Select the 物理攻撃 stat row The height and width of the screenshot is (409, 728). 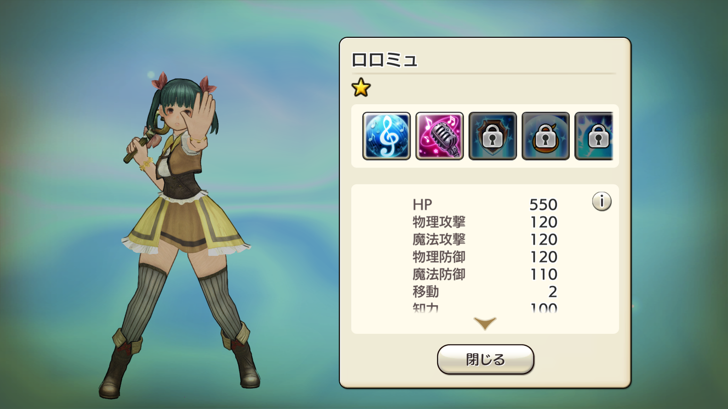[485, 222]
